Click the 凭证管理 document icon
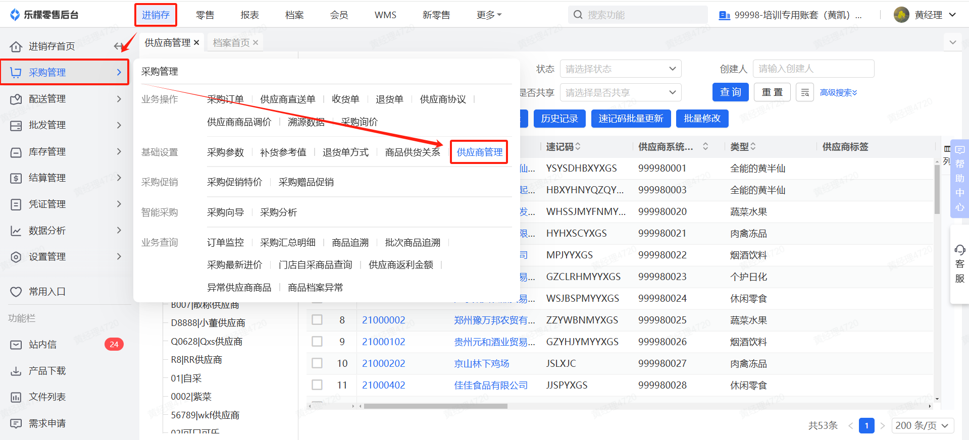Image resolution: width=969 pixels, height=440 pixels. [x=16, y=204]
